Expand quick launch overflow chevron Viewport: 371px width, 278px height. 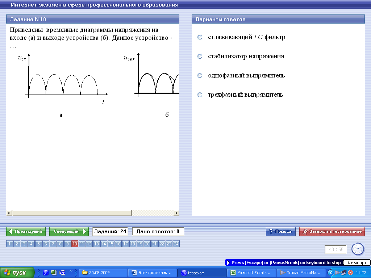71,271
